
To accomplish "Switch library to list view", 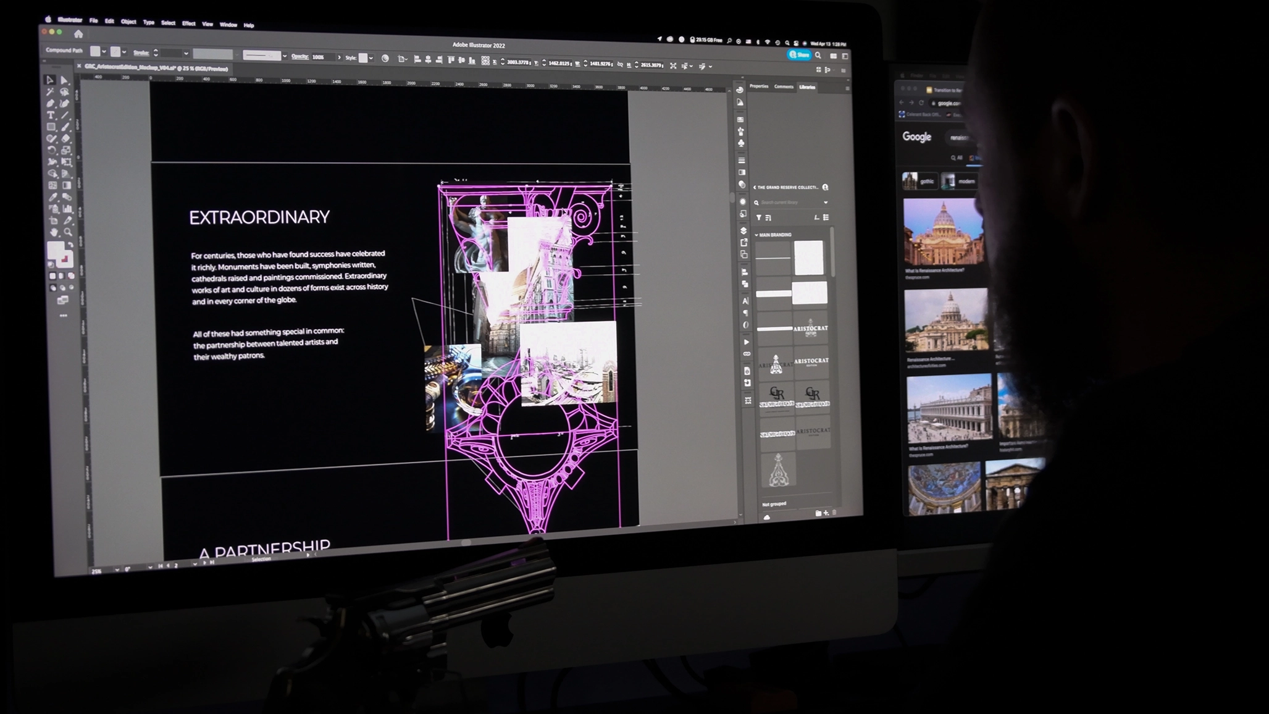I will coord(826,217).
